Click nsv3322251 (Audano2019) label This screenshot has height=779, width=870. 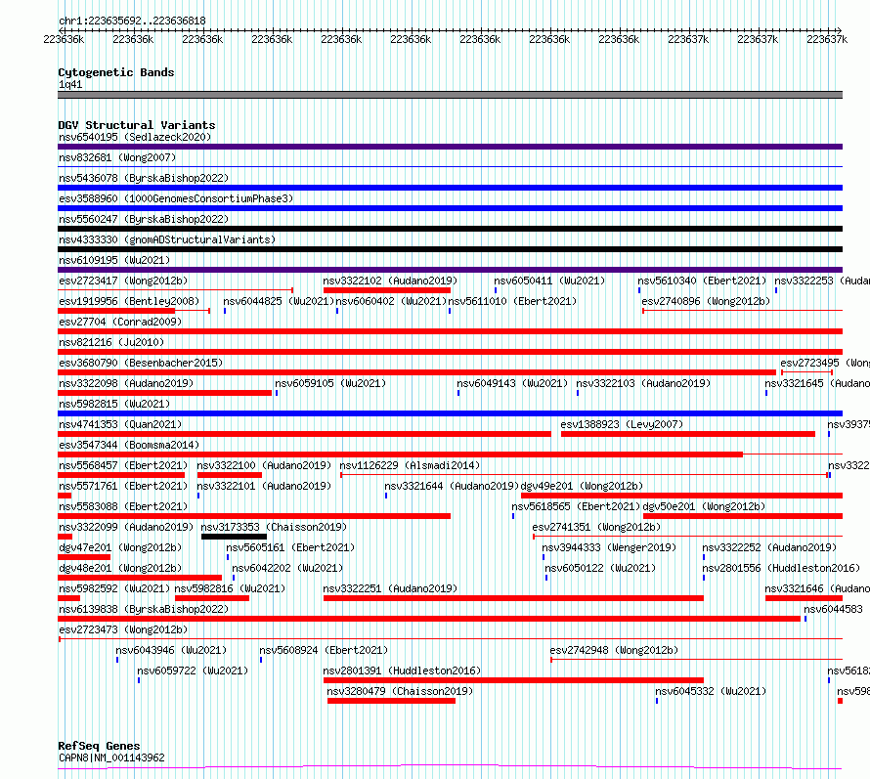click(390, 588)
